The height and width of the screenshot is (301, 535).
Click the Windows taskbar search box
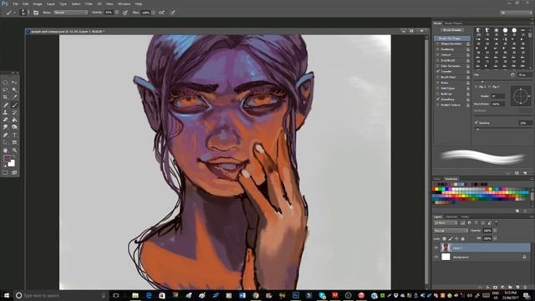[x=60, y=295]
